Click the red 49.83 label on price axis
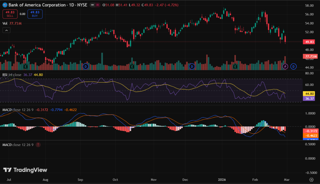Screen dimensions: 320x184 309,42
